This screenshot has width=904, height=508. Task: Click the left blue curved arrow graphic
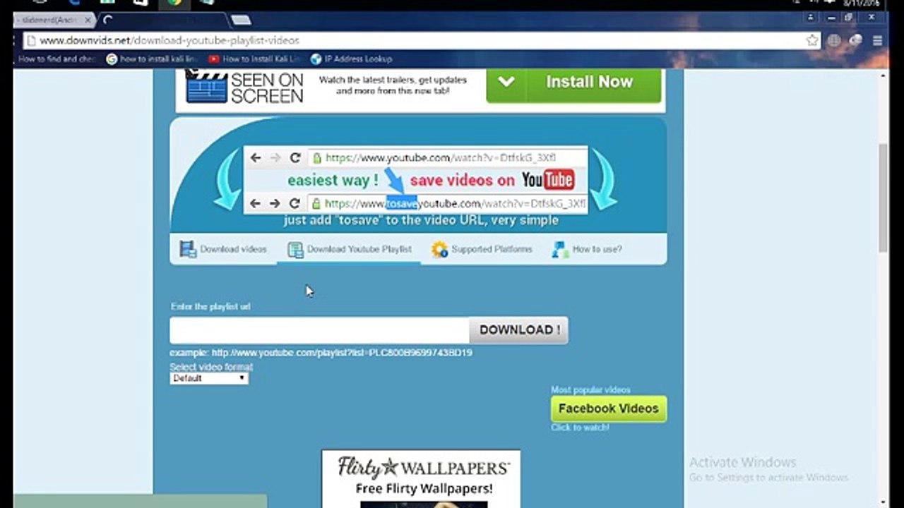tap(227, 181)
